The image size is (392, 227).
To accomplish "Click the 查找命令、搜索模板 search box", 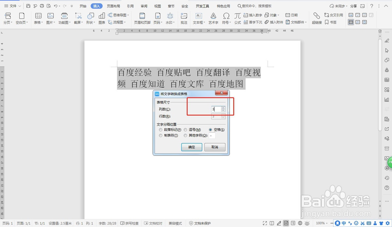I will pyautogui.click(x=254, y=6).
